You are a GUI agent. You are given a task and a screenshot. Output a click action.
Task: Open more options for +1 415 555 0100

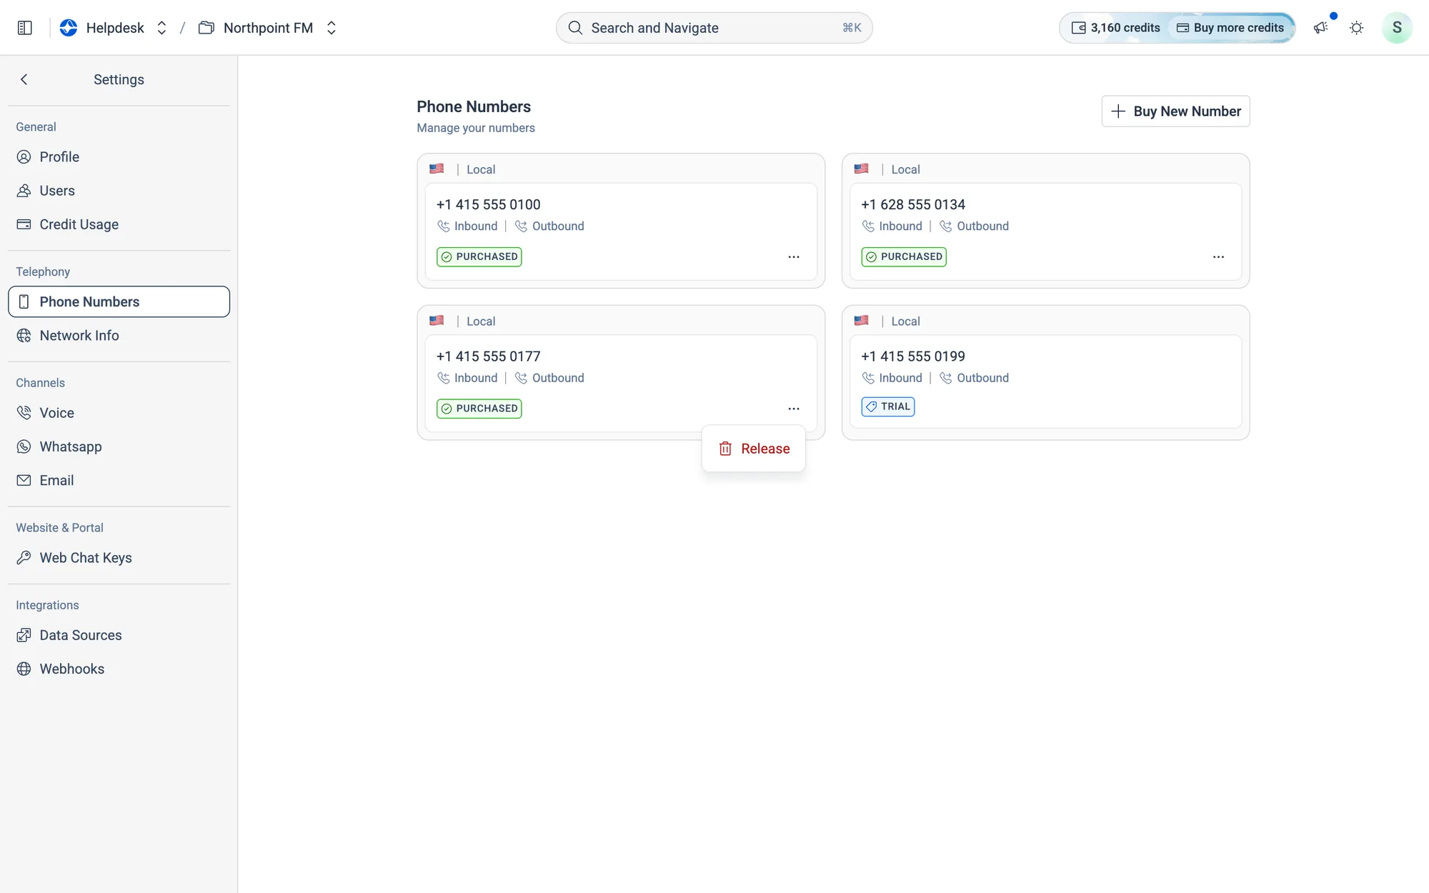[793, 256]
